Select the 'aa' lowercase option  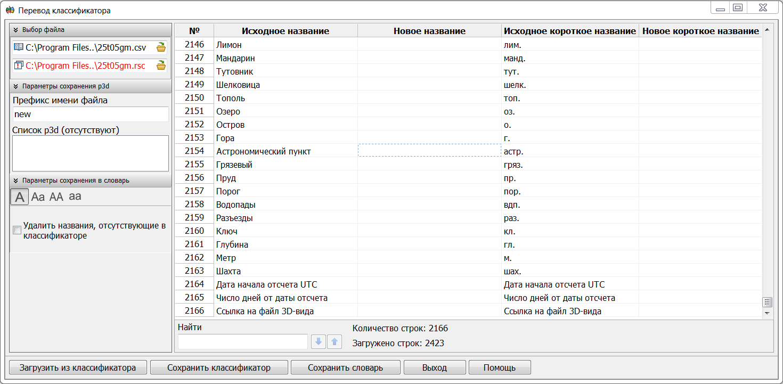click(75, 196)
